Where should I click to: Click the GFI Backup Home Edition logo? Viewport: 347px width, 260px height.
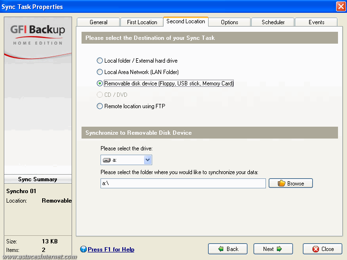pos(37,35)
